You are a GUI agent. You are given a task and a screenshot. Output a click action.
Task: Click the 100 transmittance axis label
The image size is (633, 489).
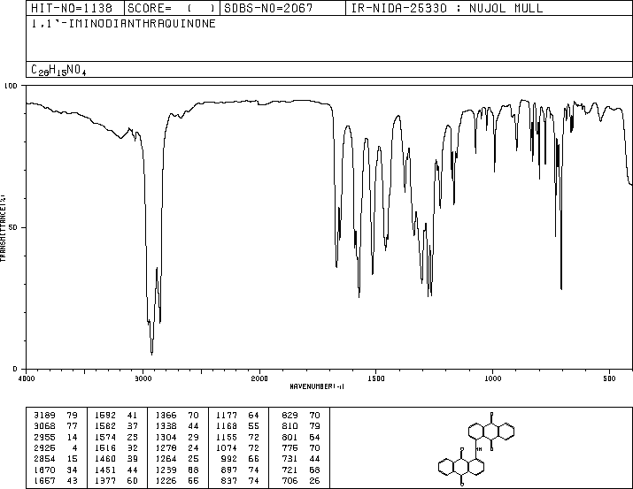click(x=11, y=86)
